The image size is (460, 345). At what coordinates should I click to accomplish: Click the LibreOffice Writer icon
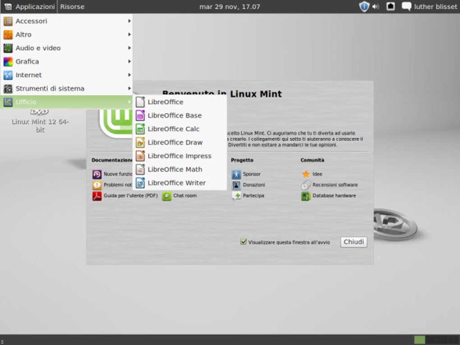coord(140,183)
